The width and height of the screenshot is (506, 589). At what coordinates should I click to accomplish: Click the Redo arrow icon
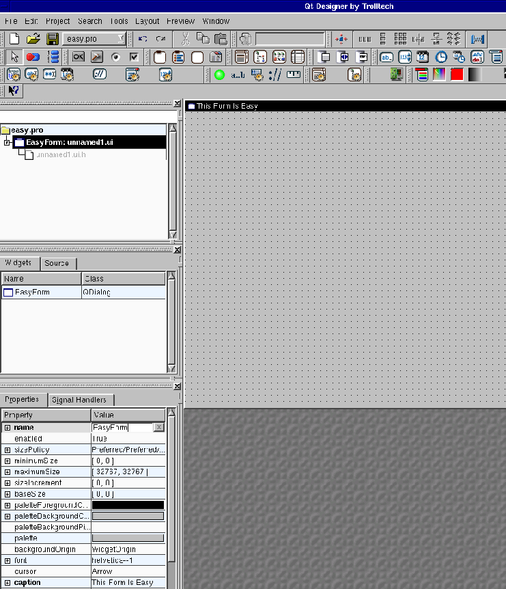pos(160,39)
